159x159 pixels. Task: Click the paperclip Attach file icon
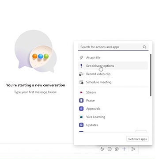pyautogui.click(x=81, y=57)
